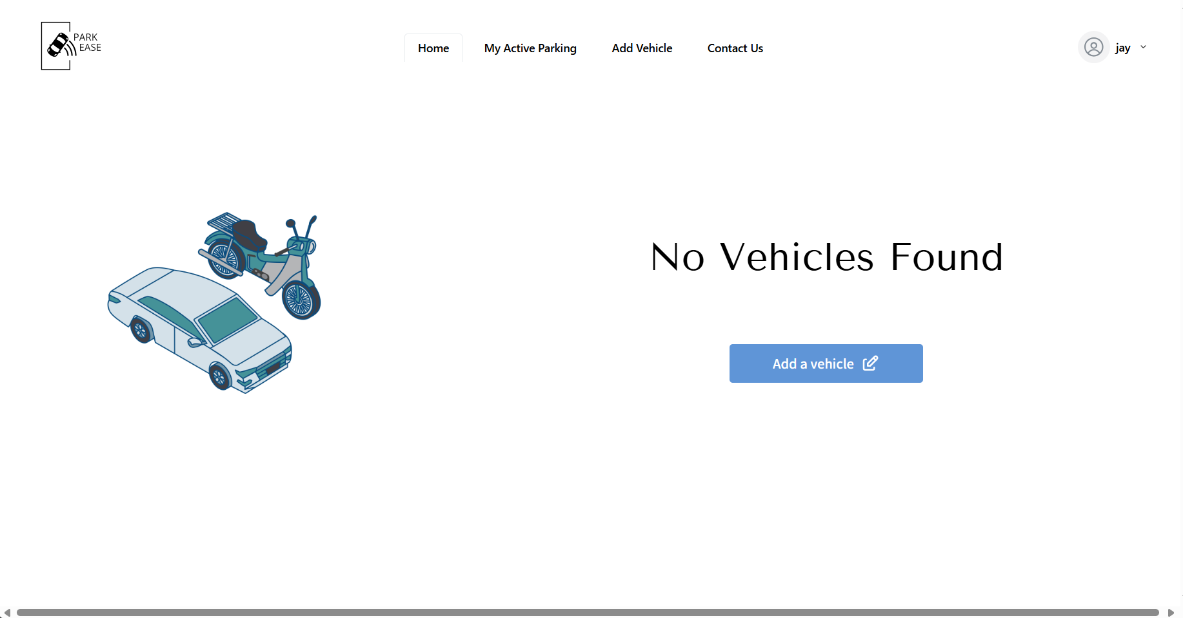Open the Add Vehicle page
The image size is (1183, 618).
click(642, 48)
